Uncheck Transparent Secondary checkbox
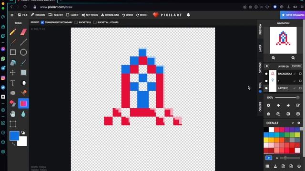 (x=42, y=22)
